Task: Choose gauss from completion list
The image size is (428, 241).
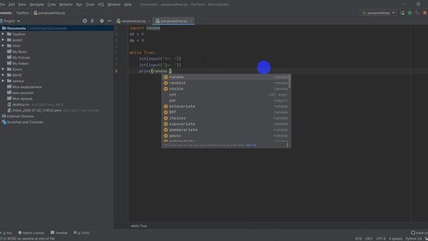Action: pos(226,136)
